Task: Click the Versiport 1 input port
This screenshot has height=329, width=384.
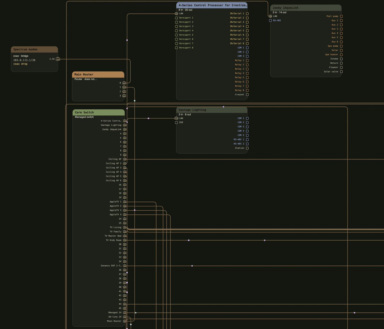Action: [176, 18]
